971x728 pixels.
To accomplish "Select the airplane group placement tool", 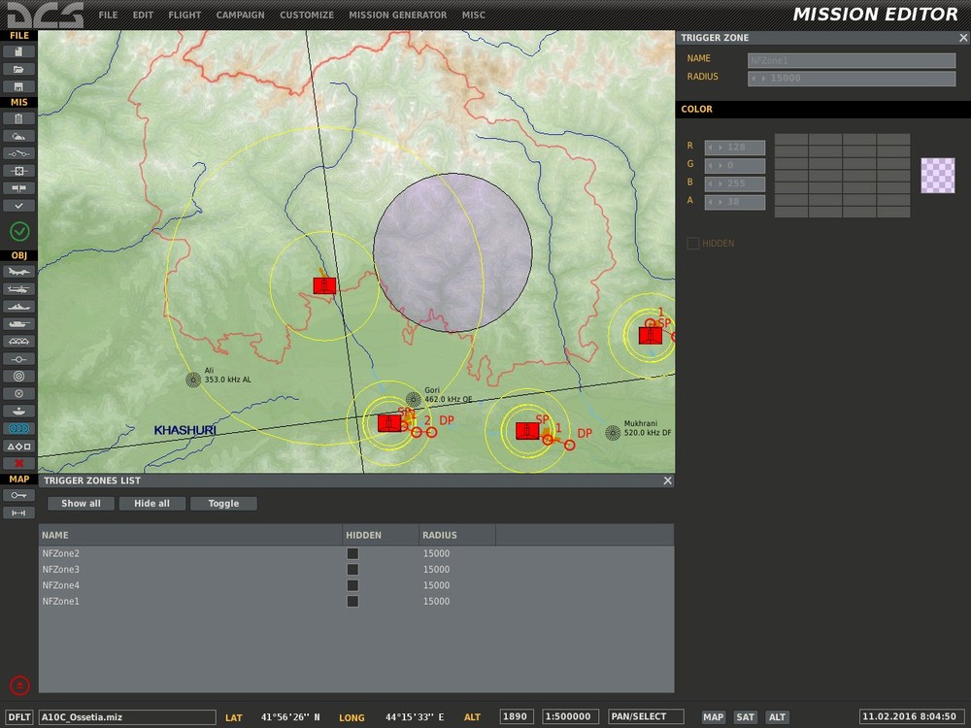I will (18, 272).
